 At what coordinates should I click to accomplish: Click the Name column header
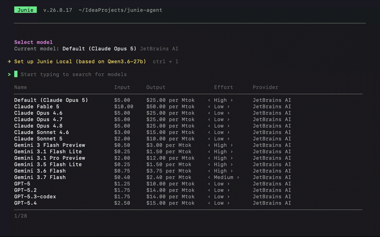pyautogui.click(x=20, y=87)
